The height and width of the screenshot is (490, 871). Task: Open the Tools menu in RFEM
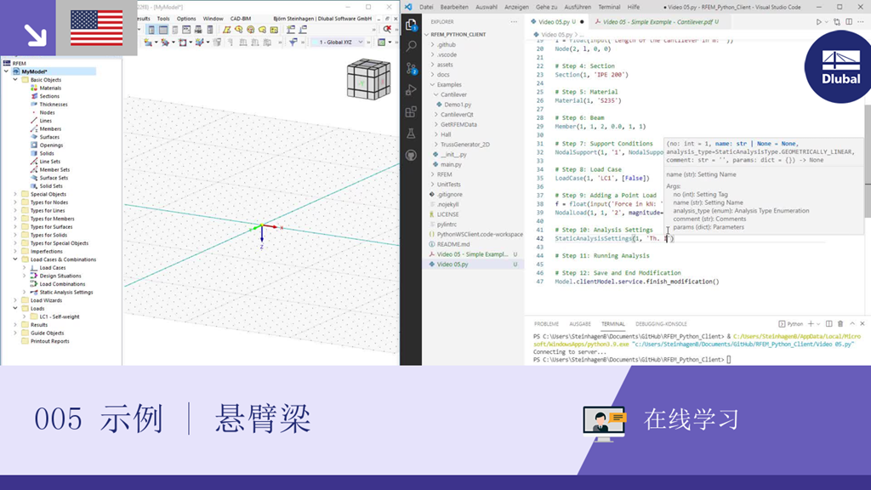tap(163, 19)
